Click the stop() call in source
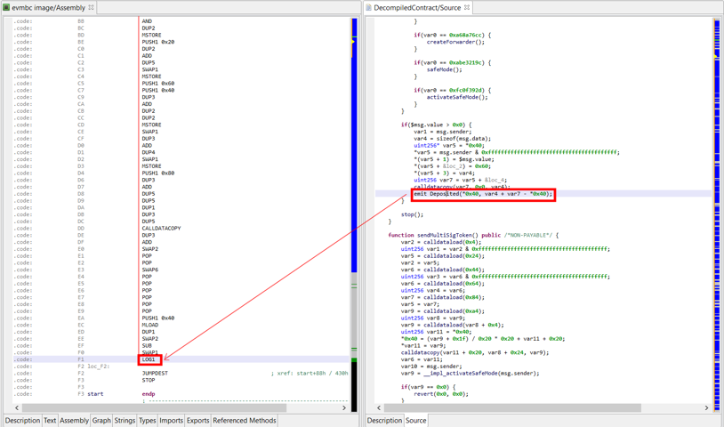This screenshot has height=427, width=724. [x=412, y=214]
